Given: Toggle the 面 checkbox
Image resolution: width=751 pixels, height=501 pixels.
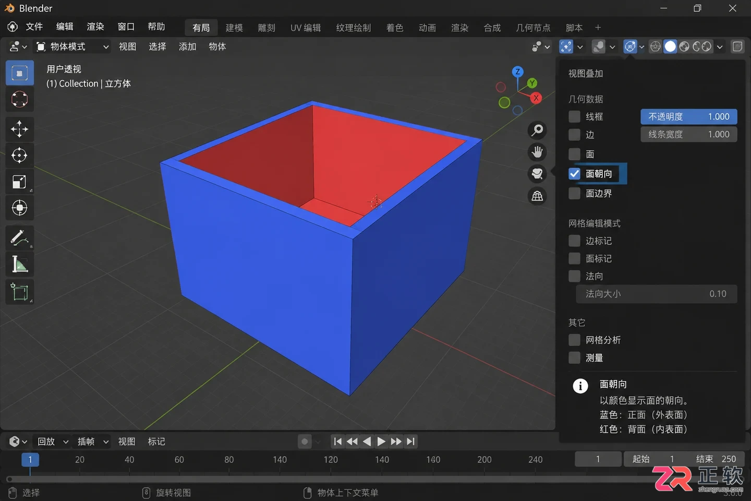Looking at the screenshot, I should click(574, 154).
